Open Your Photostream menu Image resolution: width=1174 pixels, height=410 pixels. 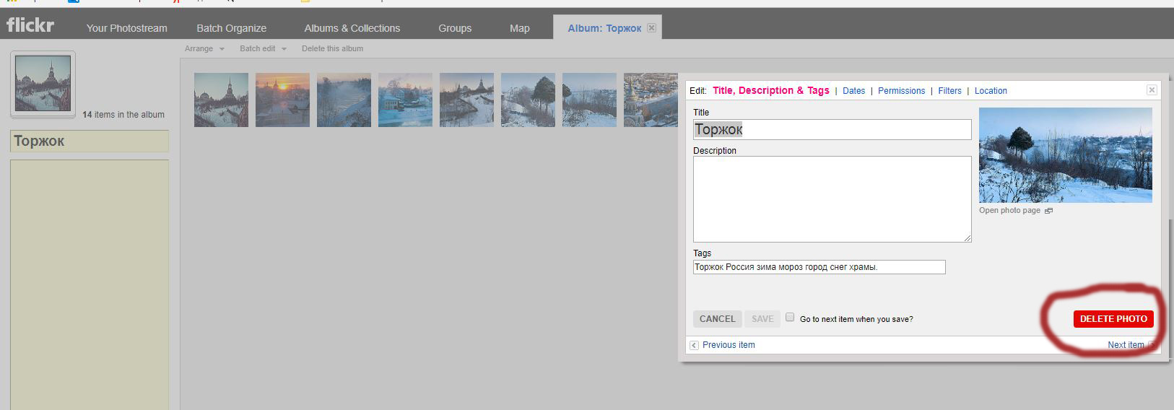pos(127,28)
